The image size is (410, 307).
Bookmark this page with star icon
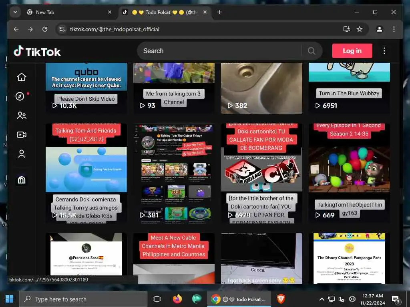click(360, 29)
